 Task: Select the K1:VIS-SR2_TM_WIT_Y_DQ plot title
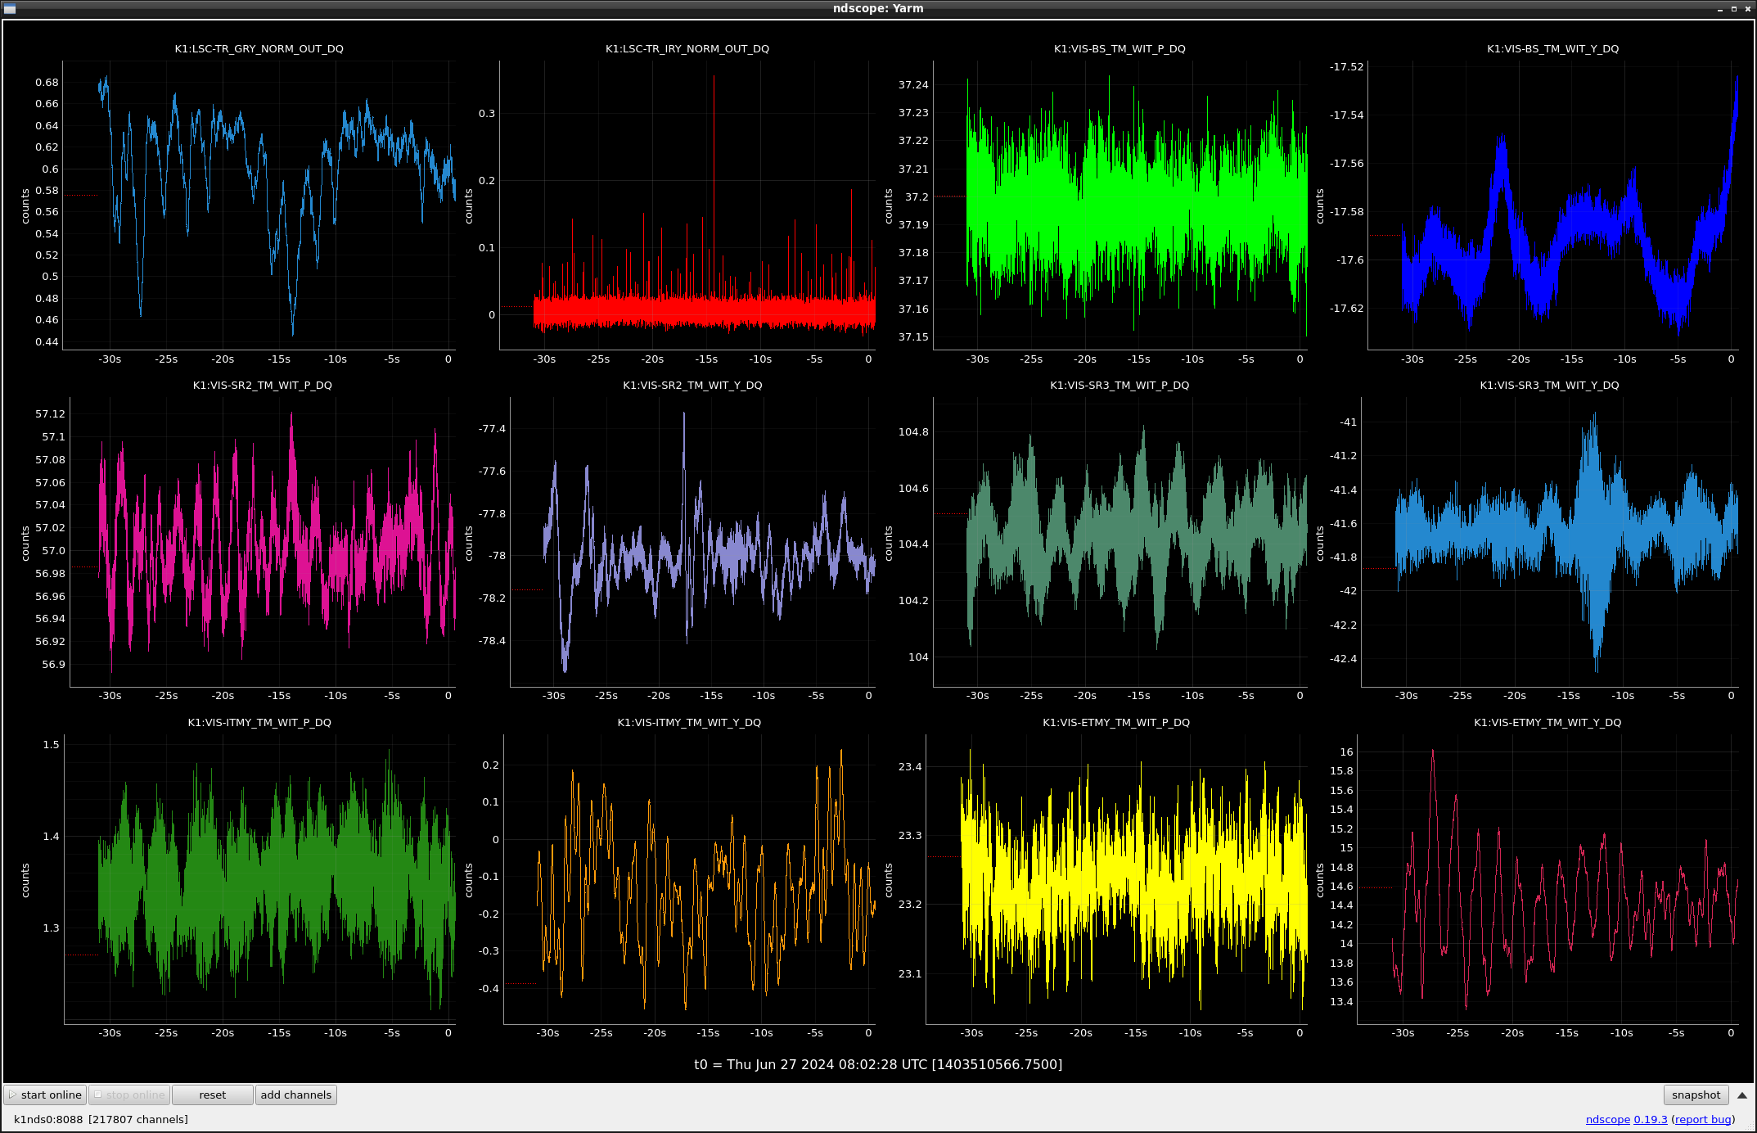point(692,385)
